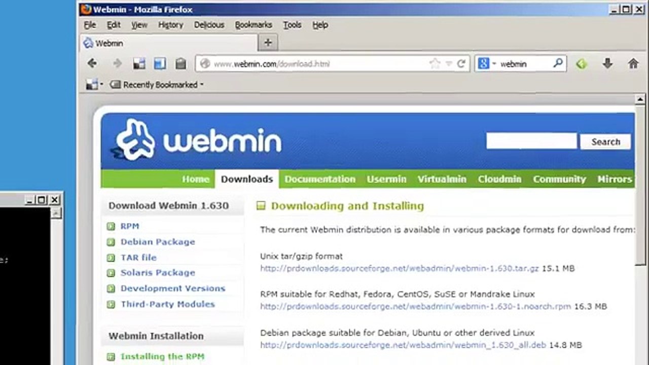Click the Webmin logo in page header

coord(197,140)
